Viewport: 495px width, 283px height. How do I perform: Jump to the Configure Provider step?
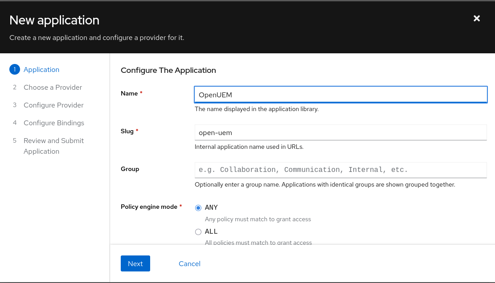pos(53,105)
